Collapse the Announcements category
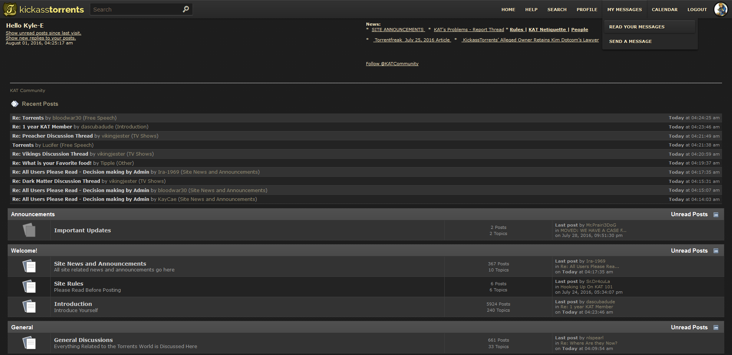This screenshot has height=355, width=732. coord(716,215)
